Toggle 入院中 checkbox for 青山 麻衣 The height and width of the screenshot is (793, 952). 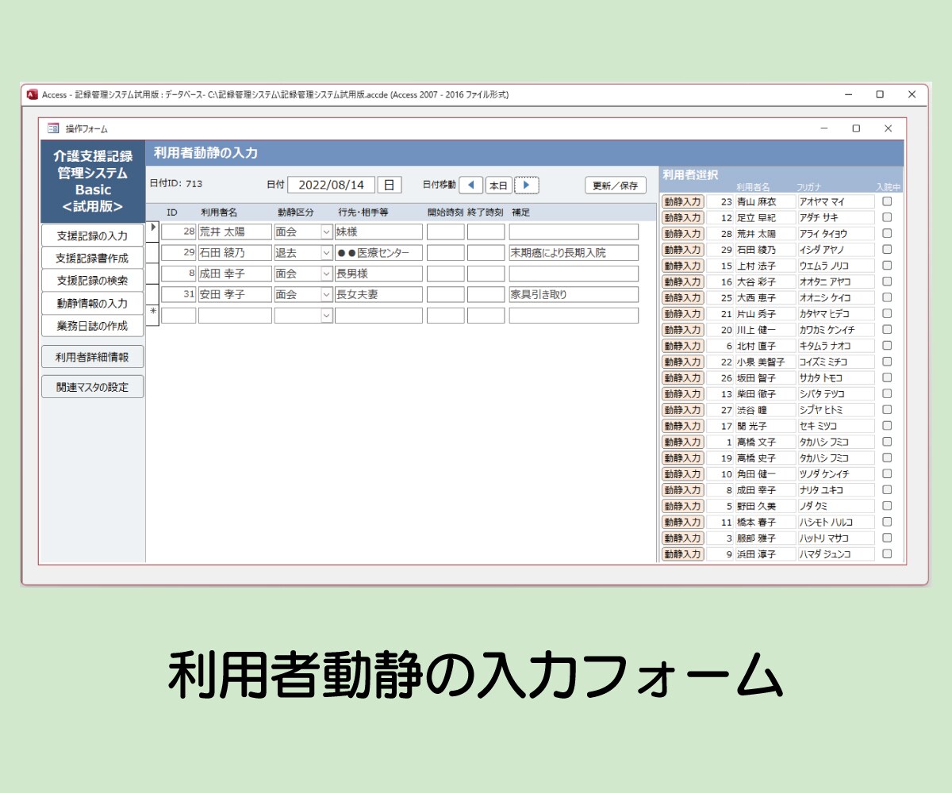point(887,201)
